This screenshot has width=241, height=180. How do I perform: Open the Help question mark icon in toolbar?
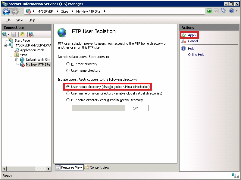pyautogui.click(x=232, y=11)
